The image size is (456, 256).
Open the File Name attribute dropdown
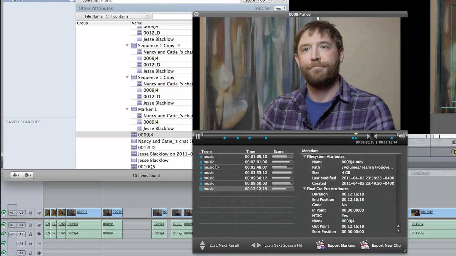pyautogui.click(x=95, y=16)
